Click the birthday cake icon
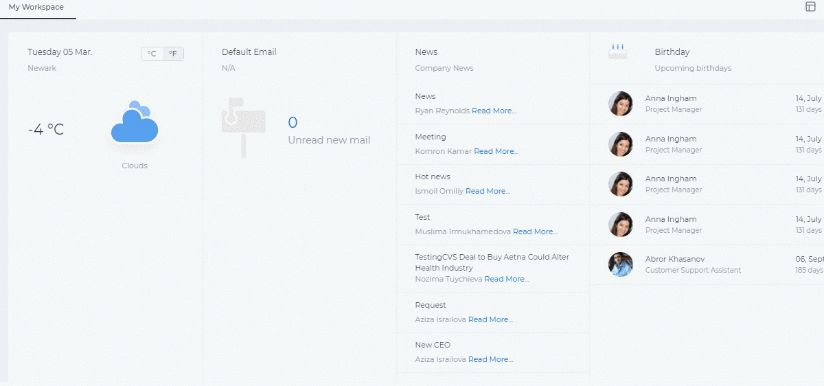Viewport: 824px width, 386px height. pos(617,52)
